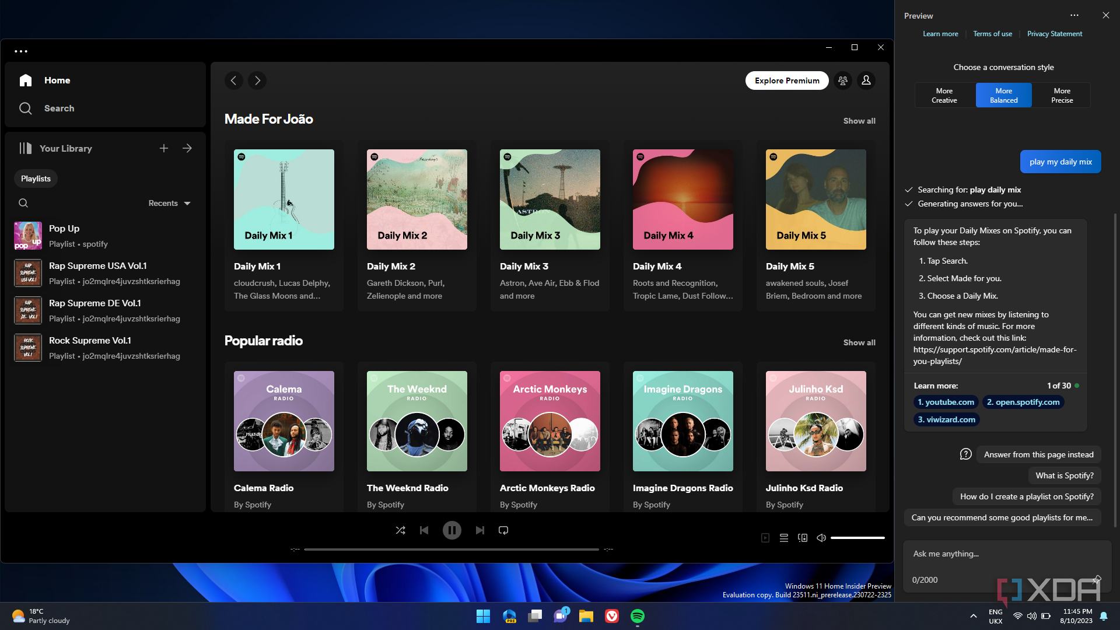Open the open.spotify.com source link
This screenshot has height=630, width=1120.
[x=1023, y=402]
